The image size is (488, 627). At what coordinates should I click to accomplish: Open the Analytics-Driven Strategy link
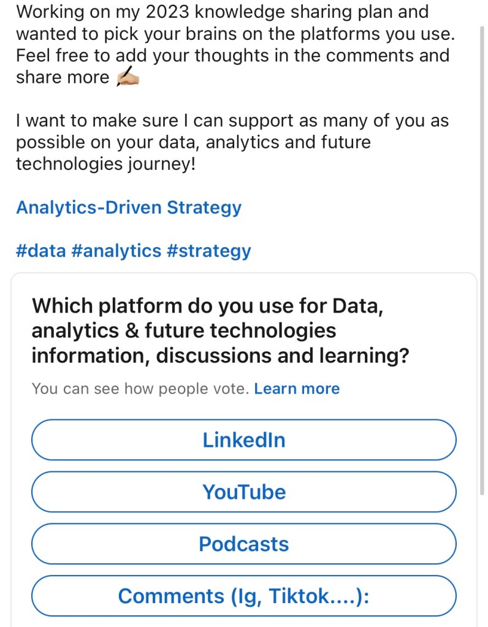(x=129, y=208)
